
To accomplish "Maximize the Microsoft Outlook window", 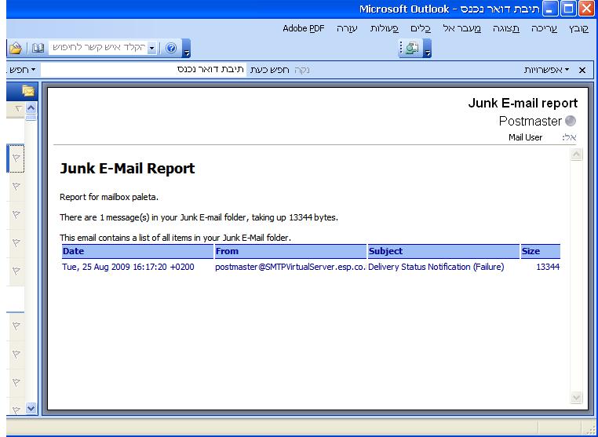I will click(x=568, y=9).
